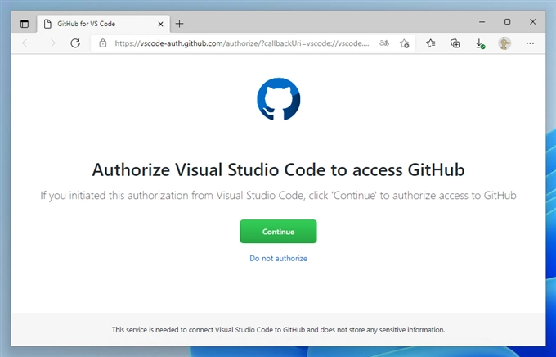
Task: Open the translate page icon
Action: coord(384,43)
